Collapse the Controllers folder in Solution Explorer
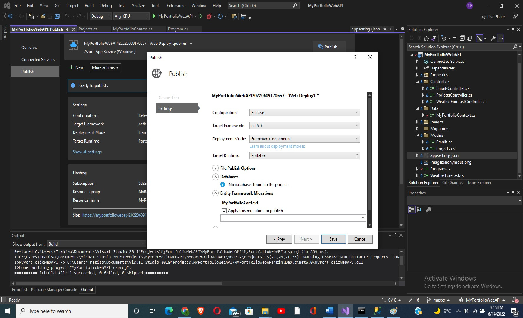 tap(417, 82)
